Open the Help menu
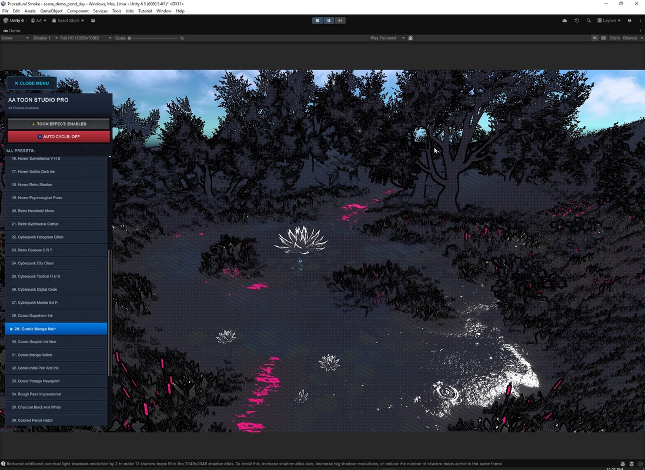This screenshot has width=645, height=470. (180, 11)
